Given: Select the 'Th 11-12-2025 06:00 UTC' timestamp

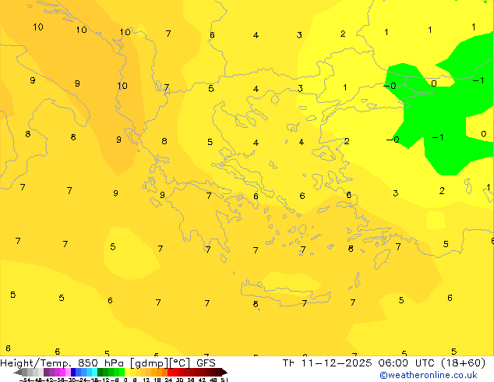Looking at the screenshot, I should (359, 363).
